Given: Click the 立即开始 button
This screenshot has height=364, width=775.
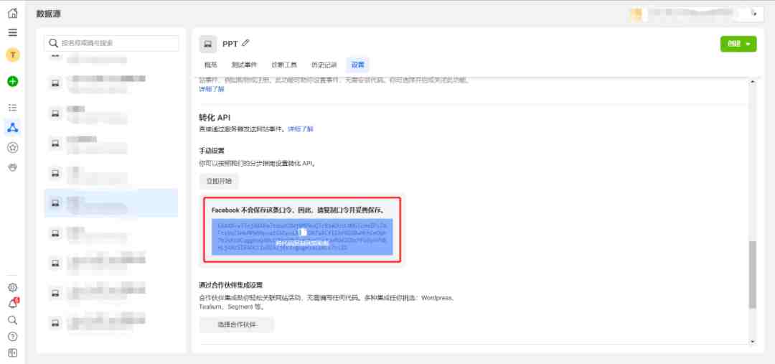Looking at the screenshot, I should click(x=219, y=181).
